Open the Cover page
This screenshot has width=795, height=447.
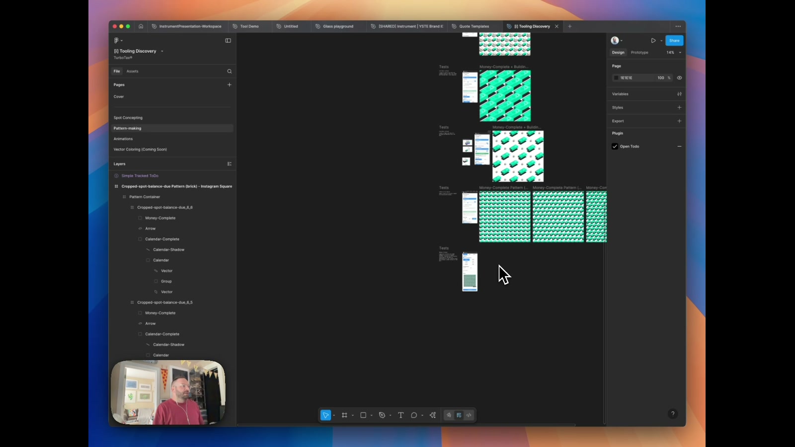119,97
